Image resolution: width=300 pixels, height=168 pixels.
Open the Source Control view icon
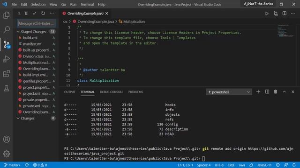(7, 44)
